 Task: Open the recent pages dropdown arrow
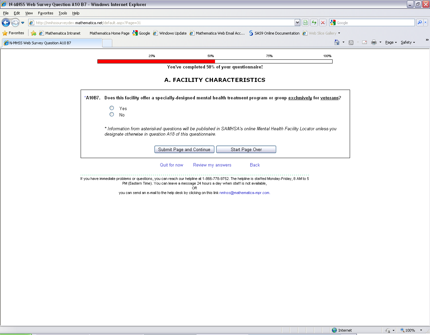click(23, 23)
